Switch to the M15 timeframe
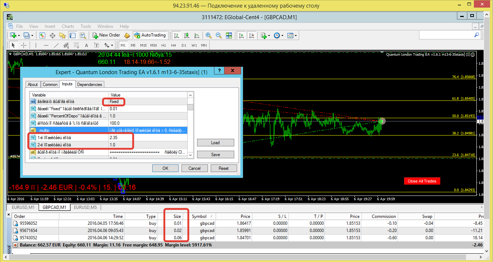 click(x=143, y=46)
